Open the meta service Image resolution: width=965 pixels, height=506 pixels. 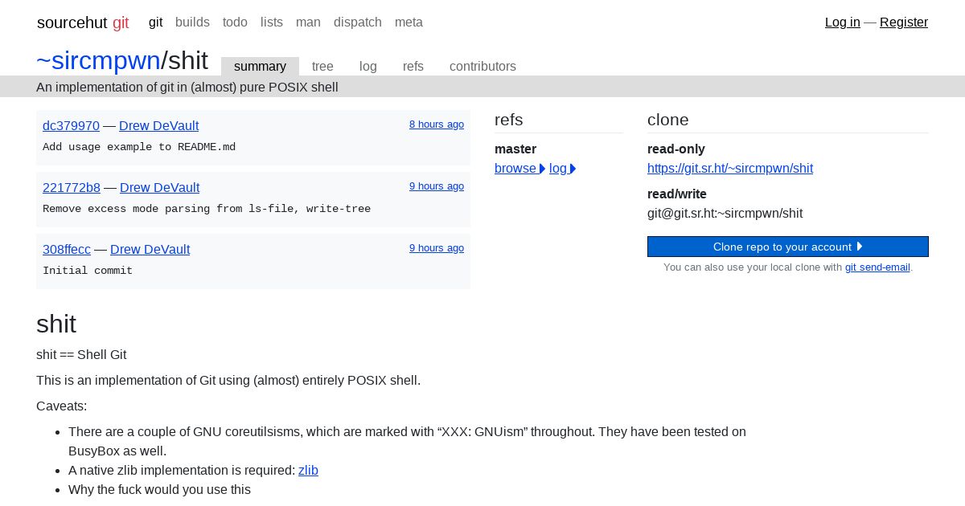409,22
